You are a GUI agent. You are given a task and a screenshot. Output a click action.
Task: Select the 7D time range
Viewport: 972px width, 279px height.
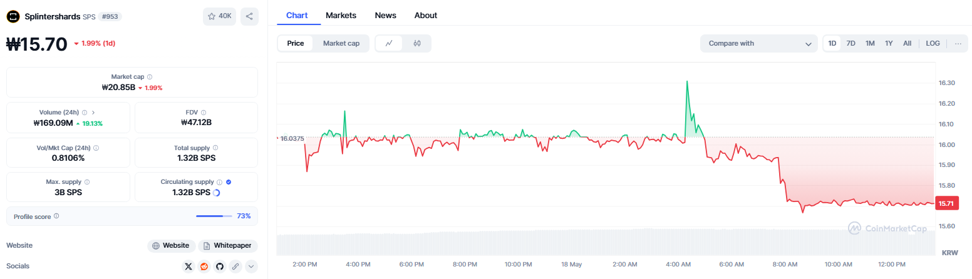point(850,43)
